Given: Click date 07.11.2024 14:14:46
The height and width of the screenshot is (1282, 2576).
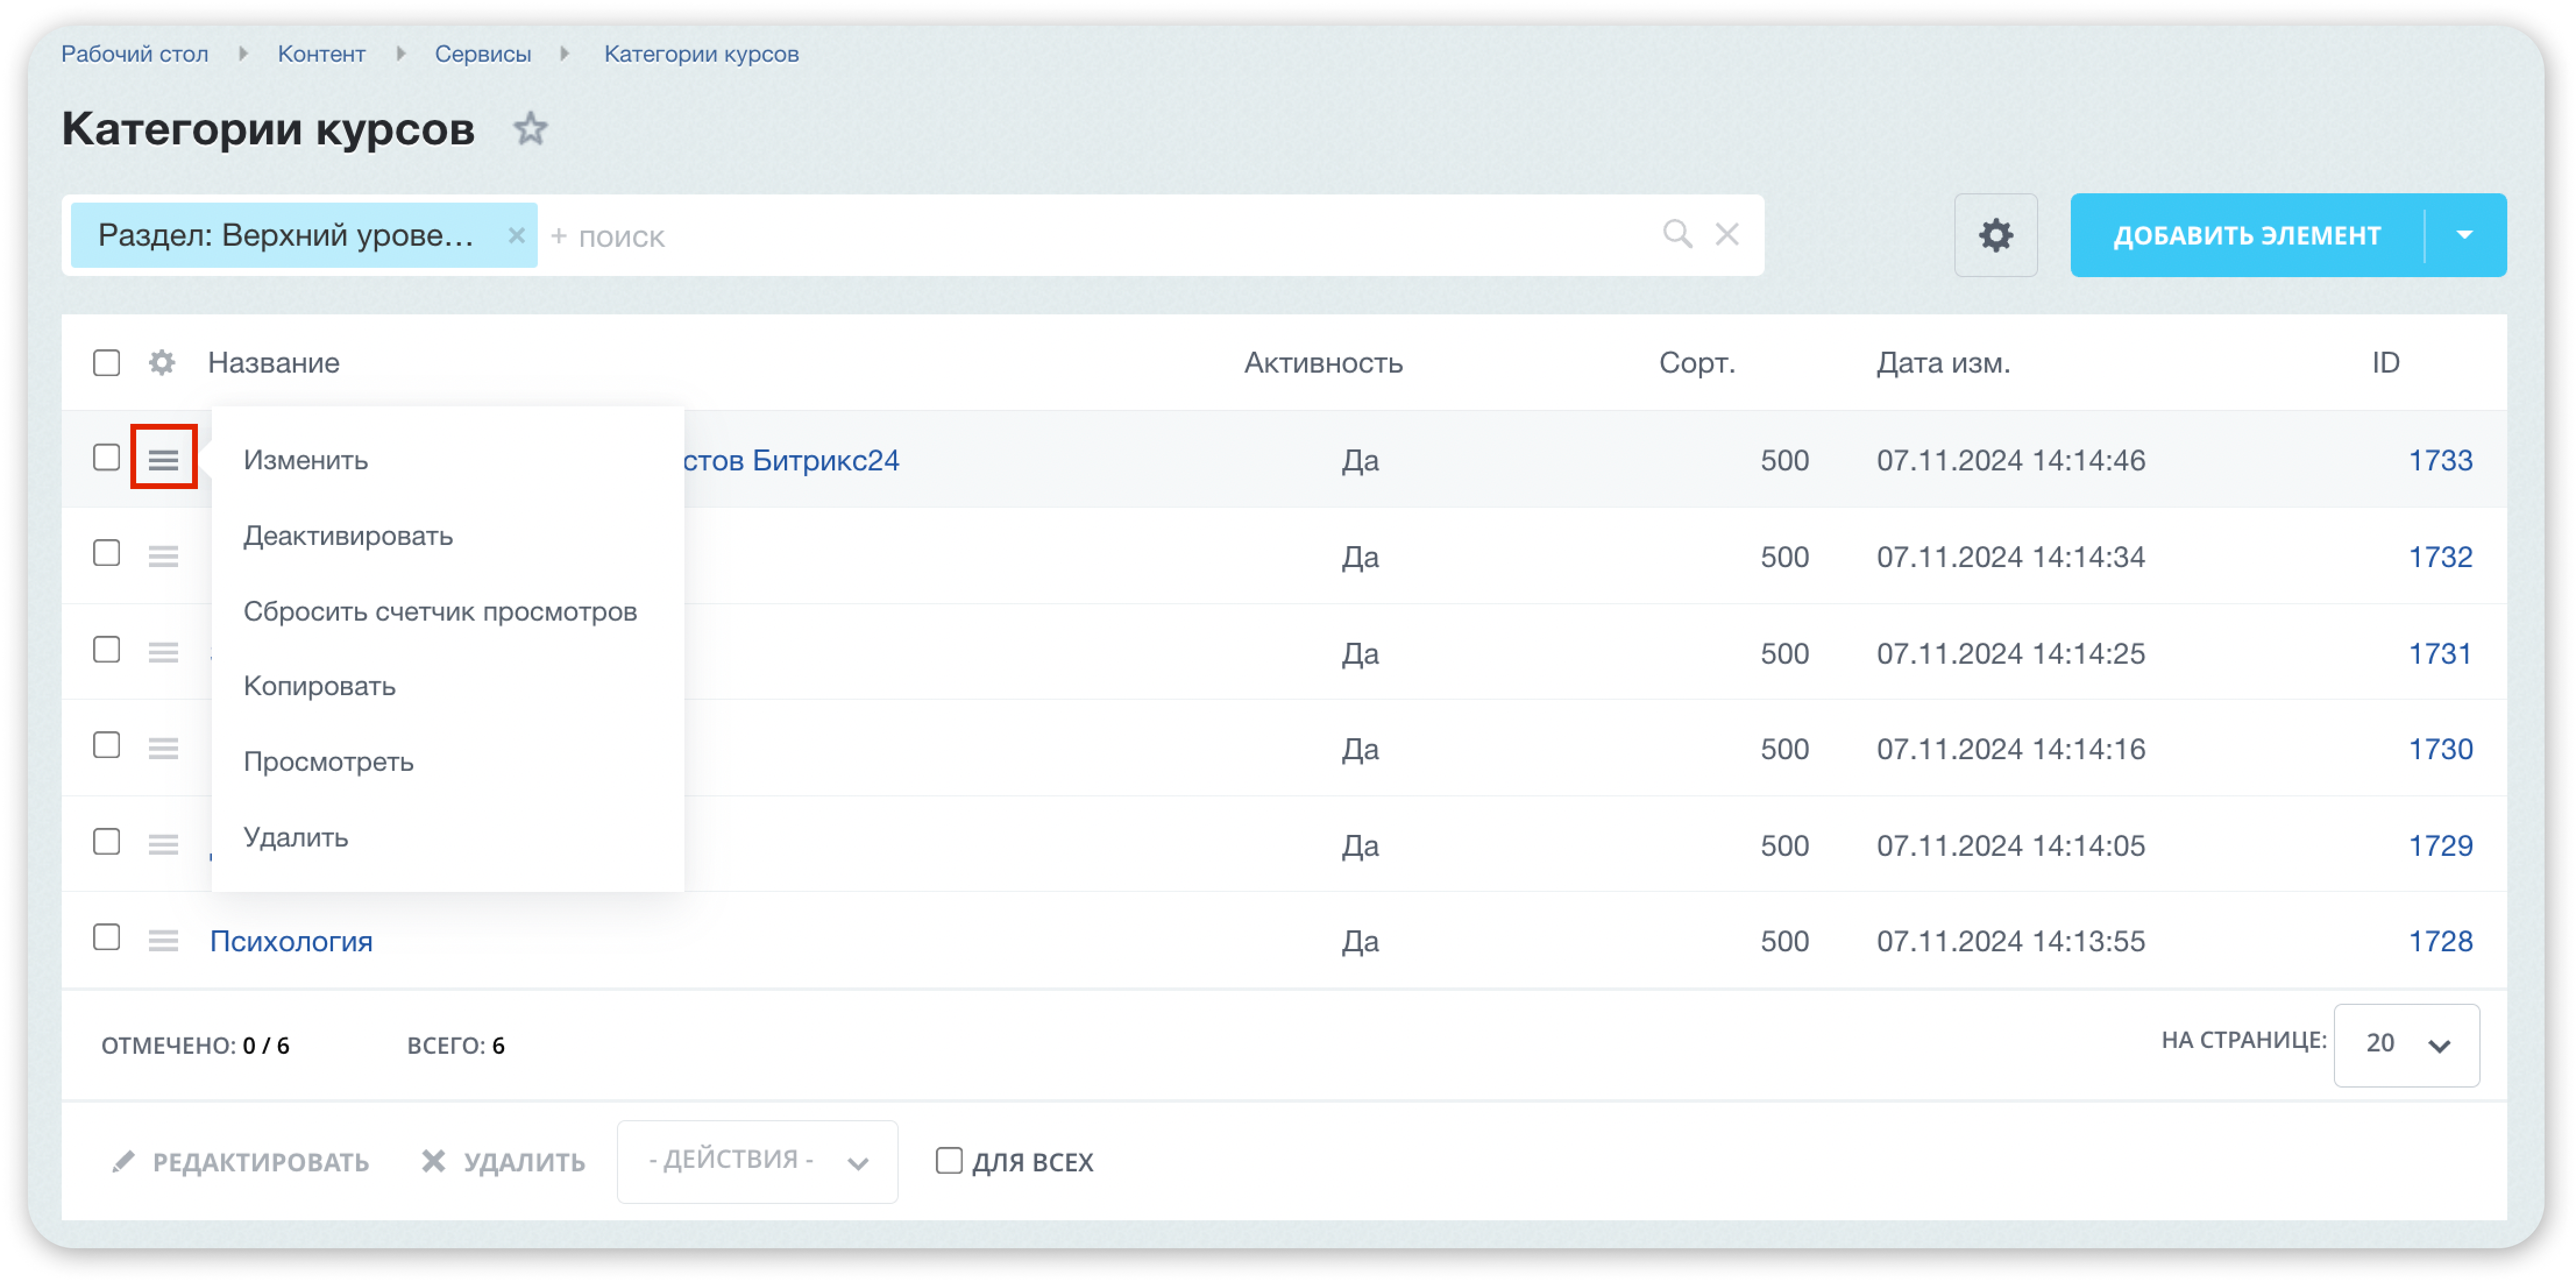Looking at the screenshot, I should (2010, 460).
